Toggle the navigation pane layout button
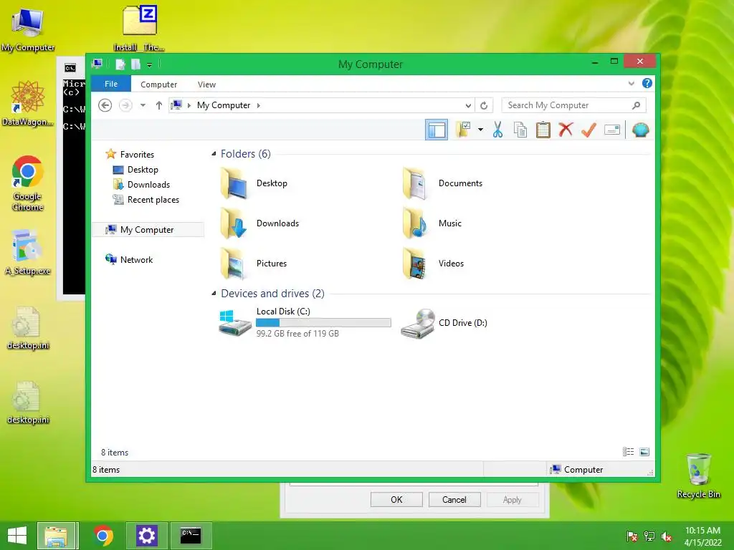Image resolution: width=734 pixels, height=550 pixels. 437,130
